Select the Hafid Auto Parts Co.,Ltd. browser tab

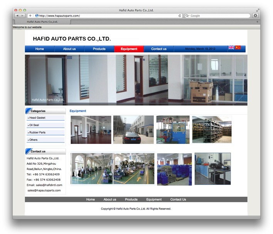(x=42, y=22)
